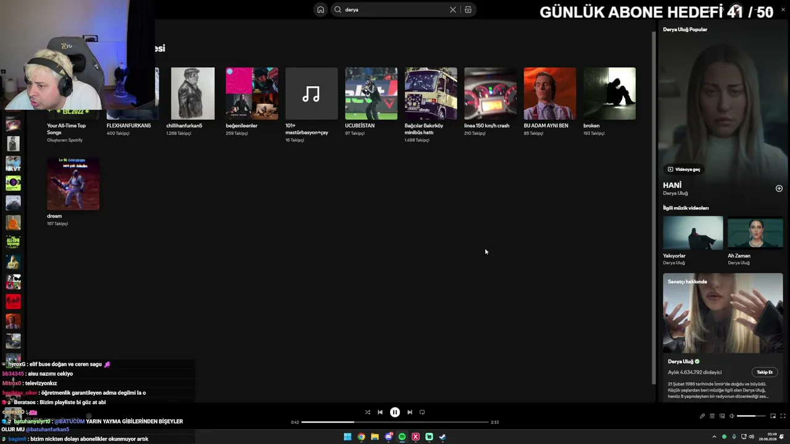Open the red X app in the taskbar
The height and width of the screenshot is (444, 790).
pyautogui.click(x=415, y=437)
